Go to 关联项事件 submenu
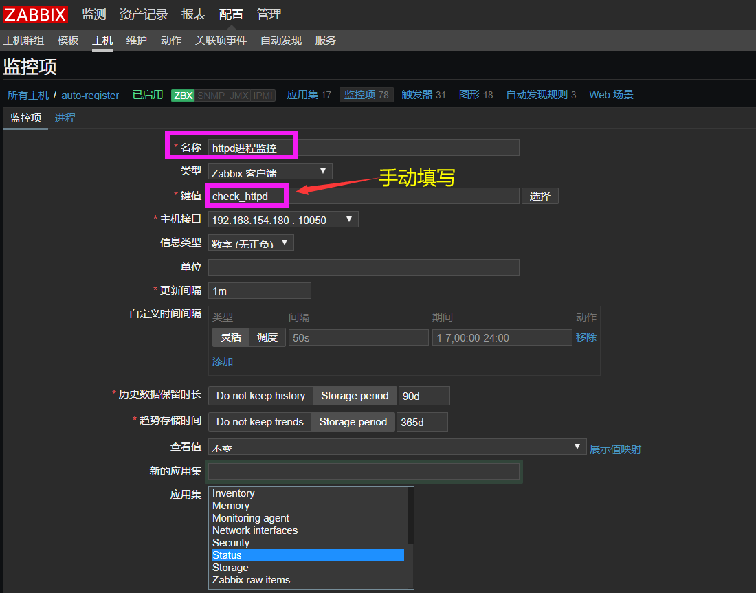The height and width of the screenshot is (593, 756). pyautogui.click(x=221, y=41)
